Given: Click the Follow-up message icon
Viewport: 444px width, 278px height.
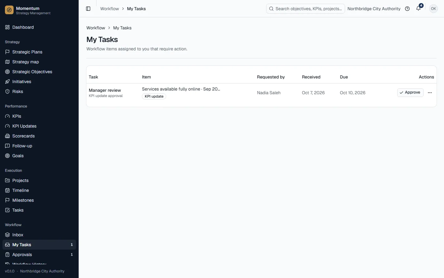Looking at the screenshot, I should tap(7, 146).
